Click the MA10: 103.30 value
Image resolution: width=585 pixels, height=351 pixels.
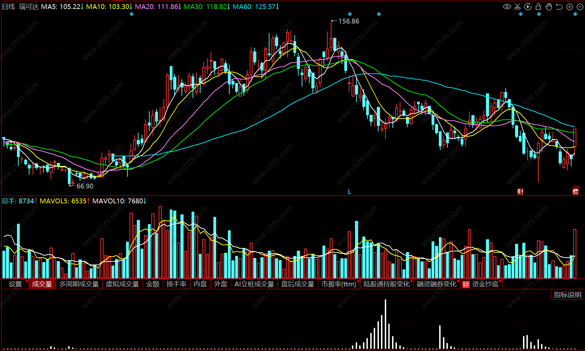click(109, 7)
